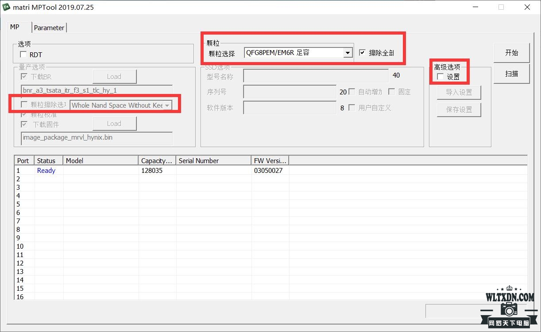Click the Capacity column header
The width and height of the screenshot is (541, 332).
click(158, 161)
